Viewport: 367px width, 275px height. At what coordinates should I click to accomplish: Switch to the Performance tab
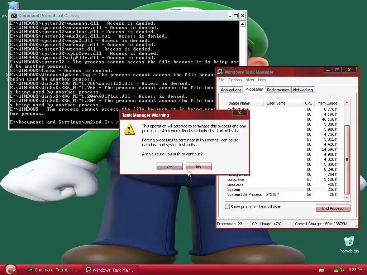pyautogui.click(x=278, y=90)
